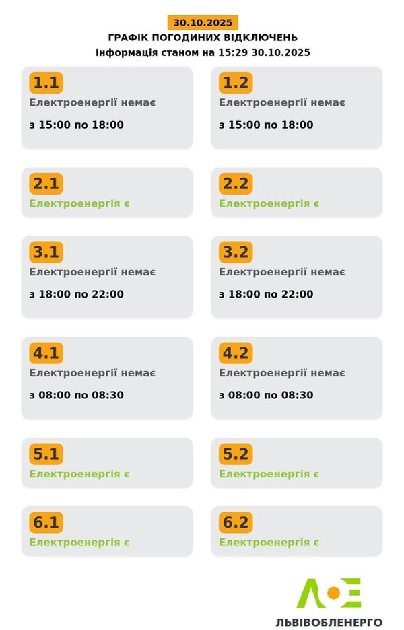
Task: Click the no-power status text under 1.2
Action: (x=282, y=102)
